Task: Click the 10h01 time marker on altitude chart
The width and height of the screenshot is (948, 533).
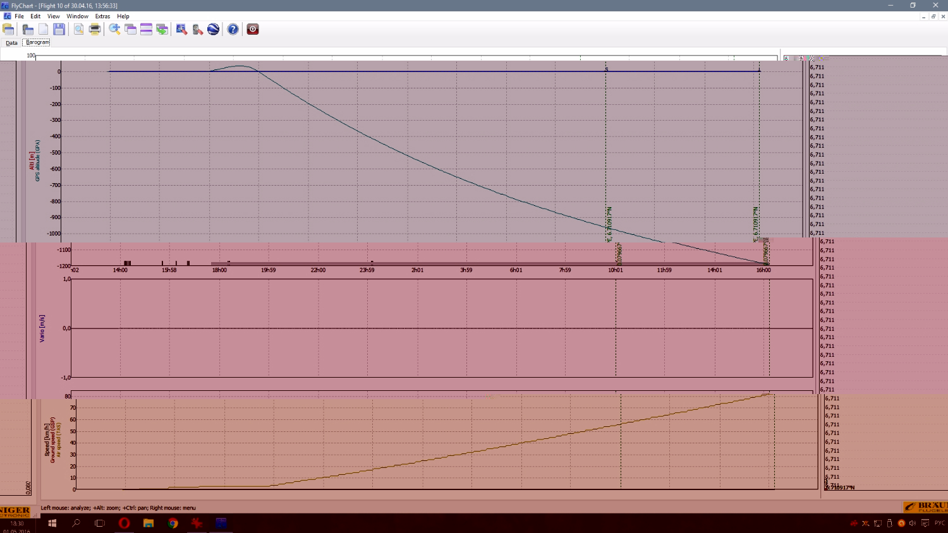Action: (615, 270)
